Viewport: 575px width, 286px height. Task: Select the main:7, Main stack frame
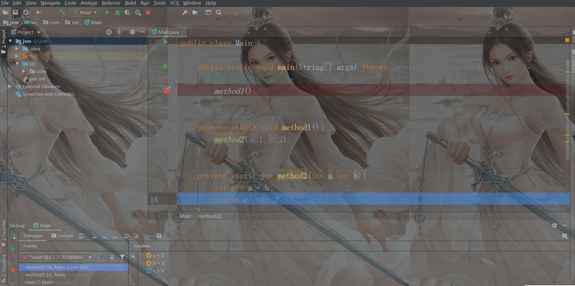tap(73, 282)
